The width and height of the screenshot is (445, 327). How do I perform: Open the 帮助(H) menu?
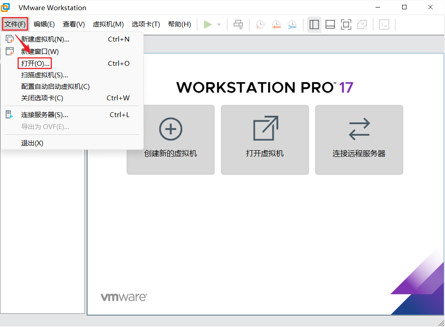pos(180,24)
